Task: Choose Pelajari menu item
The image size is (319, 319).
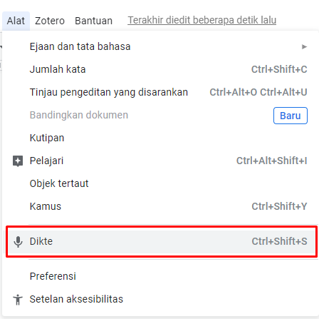Action: tap(160, 161)
